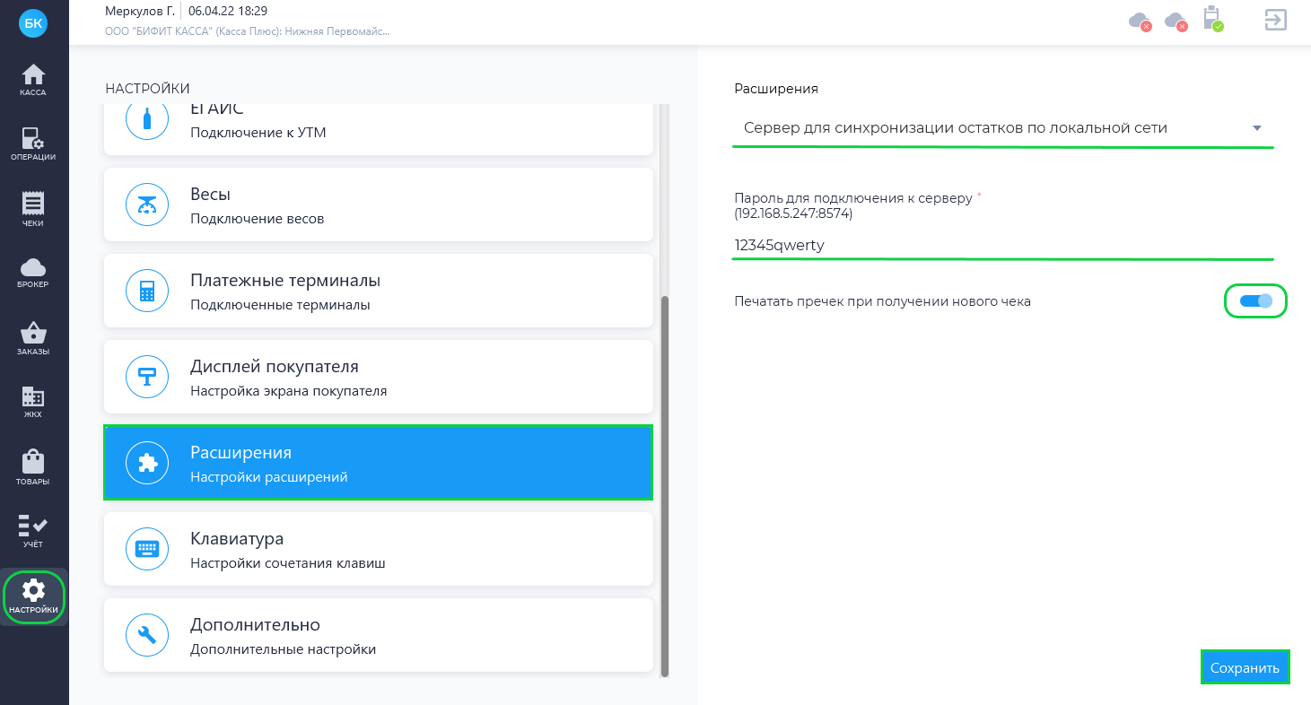This screenshot has height=705, width=1311.
Task: Click the logout exit icon
Action: click(x=1275, y=20)
